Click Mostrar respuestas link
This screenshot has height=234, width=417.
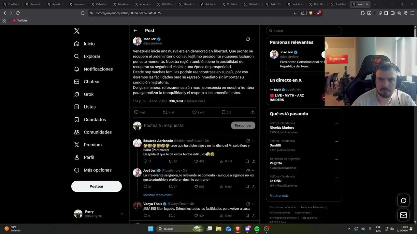158,195
